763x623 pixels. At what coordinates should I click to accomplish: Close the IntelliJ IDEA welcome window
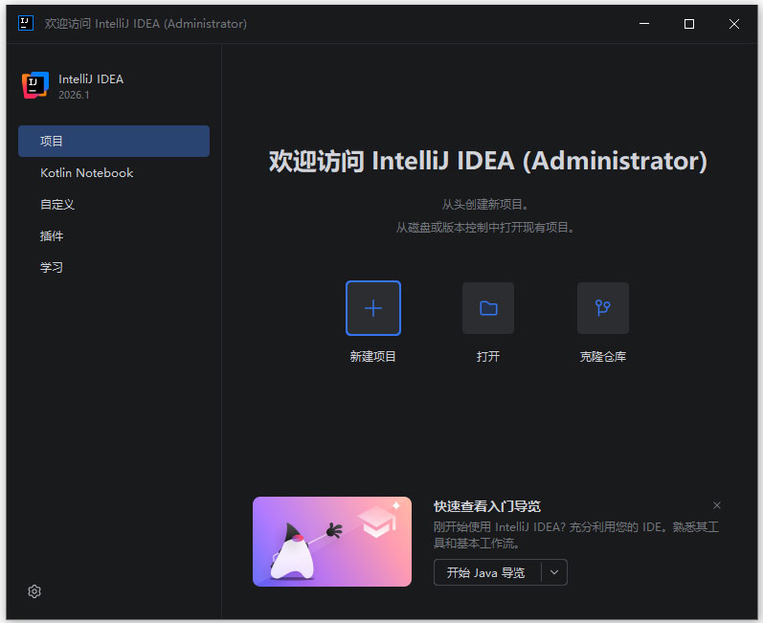click(x=734, y=24)
